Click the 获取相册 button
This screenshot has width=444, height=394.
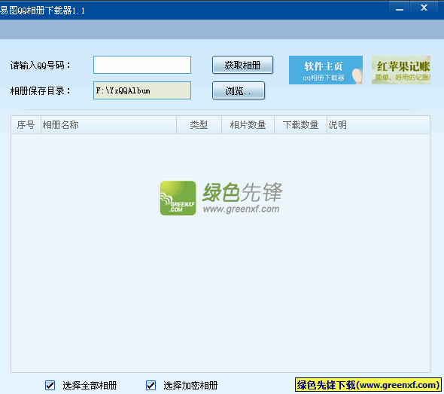point(242,65)
